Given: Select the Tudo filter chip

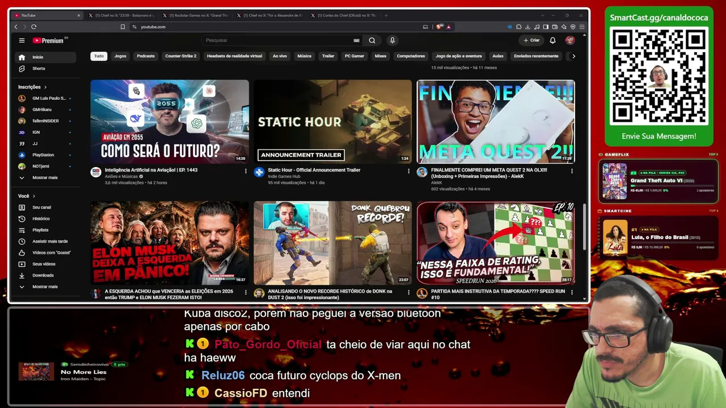Looking at the screenshot, I should [99, 56].
